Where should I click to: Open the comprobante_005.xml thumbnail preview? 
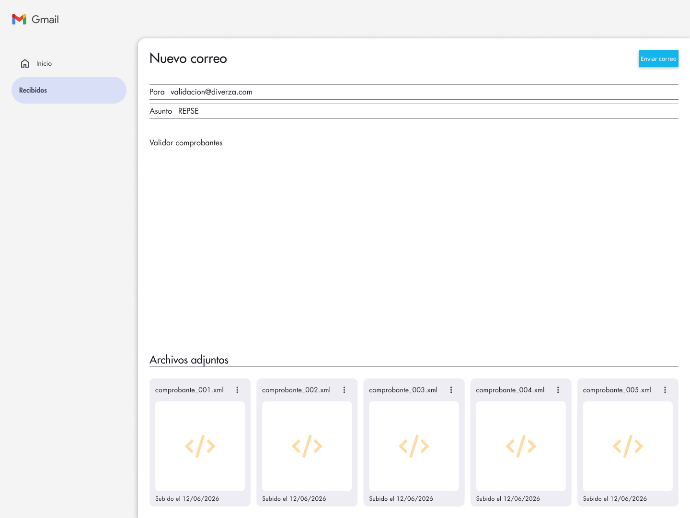pyautogui.click(x=628, y=446)
